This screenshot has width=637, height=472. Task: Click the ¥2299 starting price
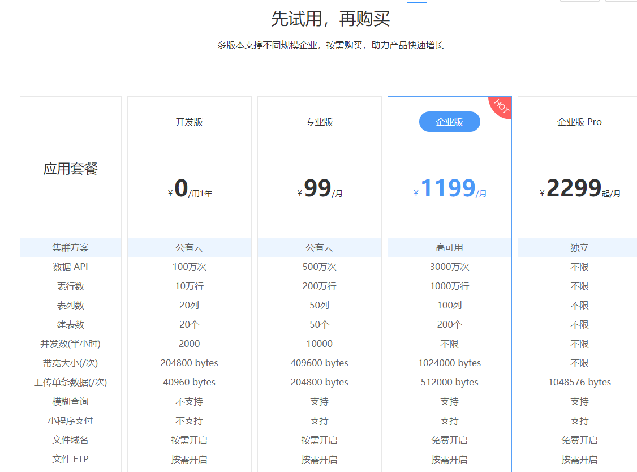(x=579, y=188)
